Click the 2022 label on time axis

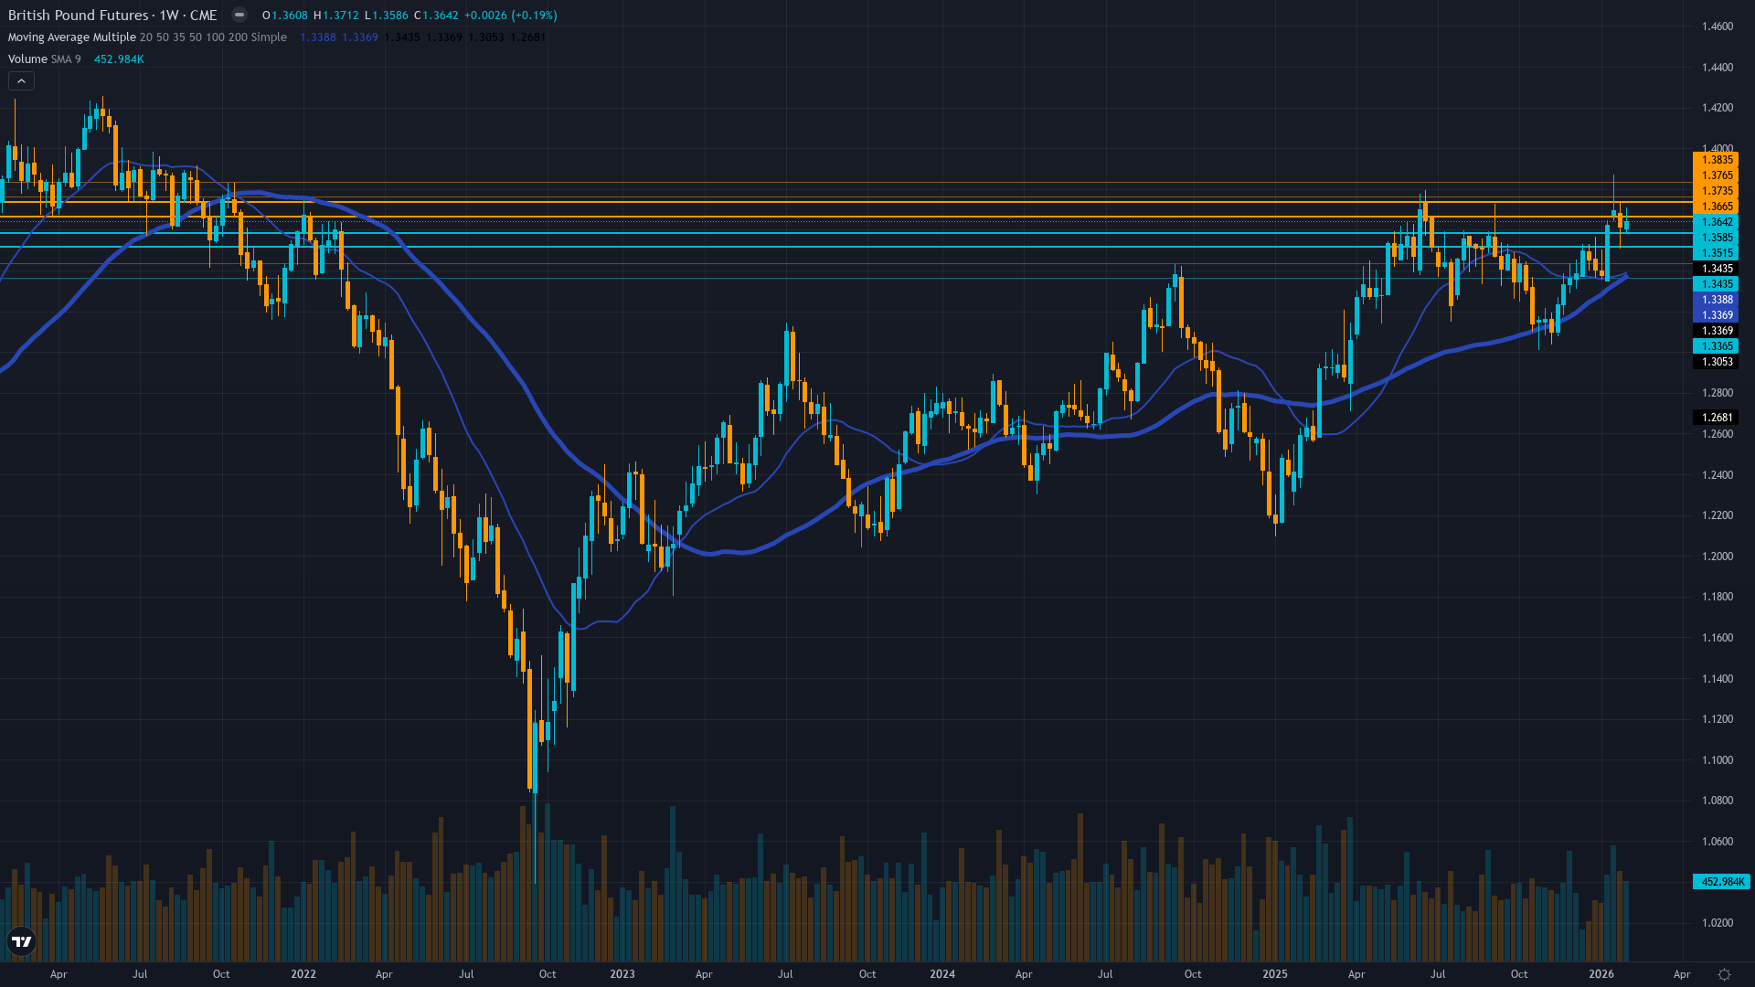click(303, 974)
